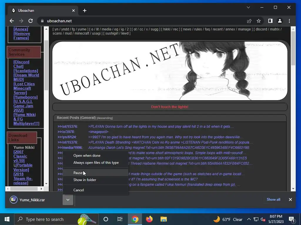Image resolution: width=301 pixels, height=225 pixels.
Task: Open the >>/yn/6124 recent post
Action: pyautogui.click(x=67, y=137)
